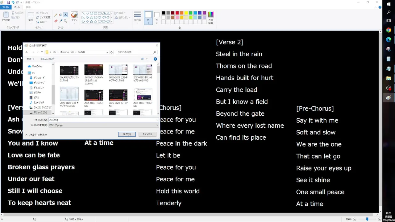Click SUNO in the address breadcrumb
The image size is (395, 222).
point(81,52)
